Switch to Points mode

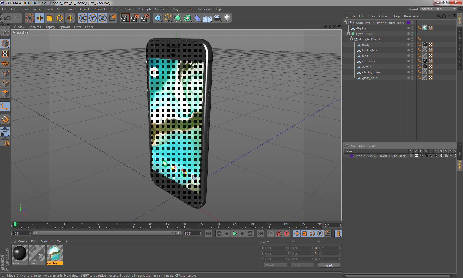[x=5, y=74]
